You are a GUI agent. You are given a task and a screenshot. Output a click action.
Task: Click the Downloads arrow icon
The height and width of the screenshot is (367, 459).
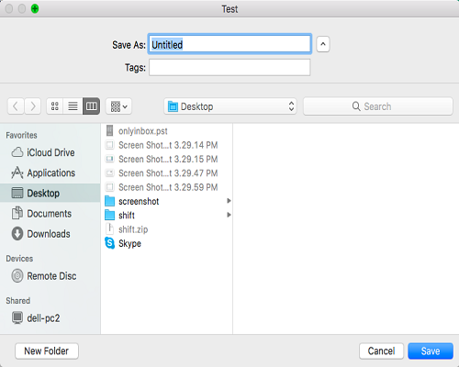(x=17, y=234)
